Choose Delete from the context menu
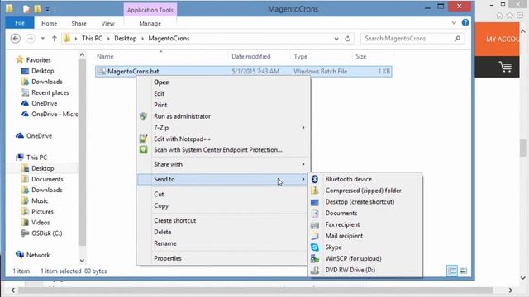Screen dimensions: 529x297 [162, 232]
